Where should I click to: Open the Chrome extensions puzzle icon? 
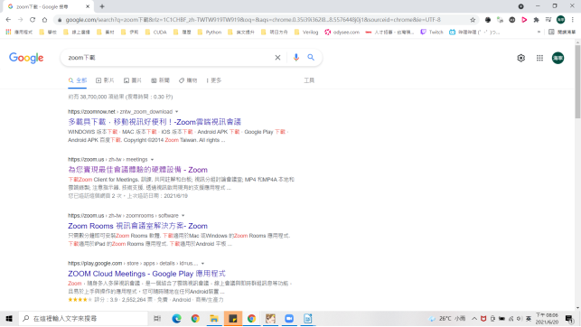click(536, 20)
